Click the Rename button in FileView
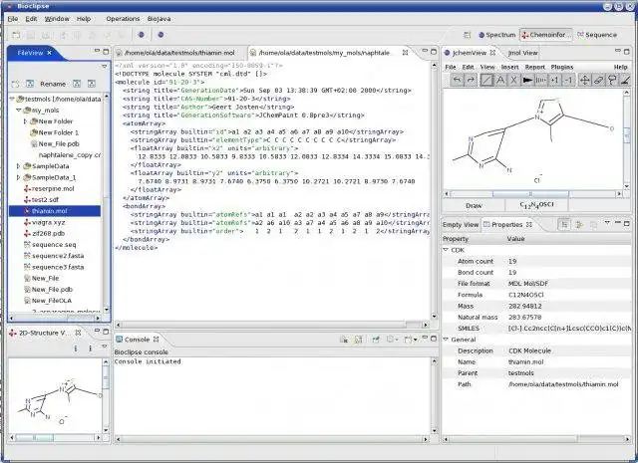The width and height of the screenshot is (638, 463). coord(53,84)
